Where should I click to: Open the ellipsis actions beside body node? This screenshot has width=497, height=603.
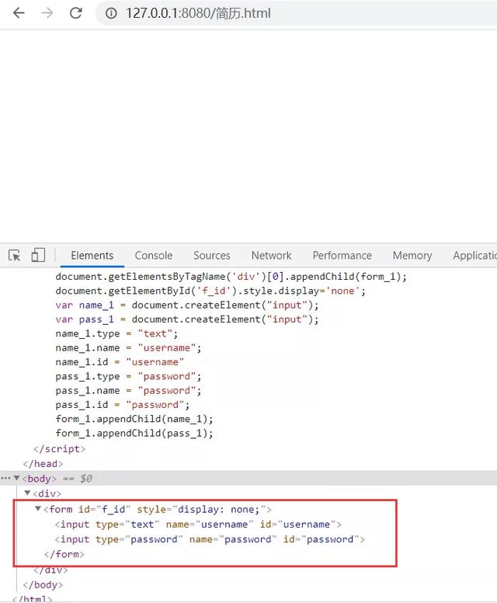coord(5,478)
